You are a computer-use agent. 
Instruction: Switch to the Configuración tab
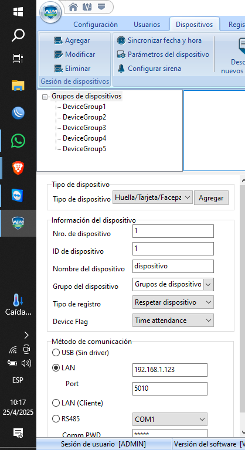pyautogui.click(x=96, y=25)
